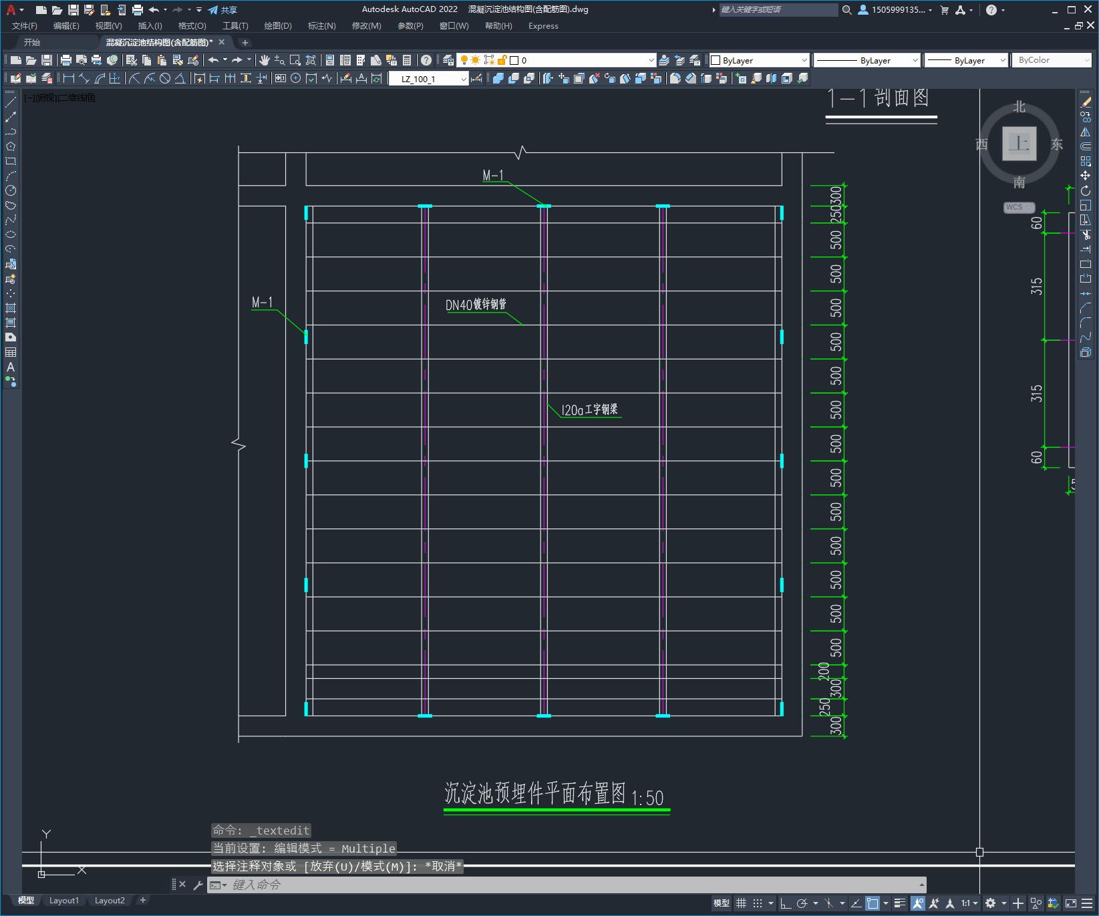Select the Circle tool in the draw toolbar
This screenshot has width=1099, height=916.
11,190
